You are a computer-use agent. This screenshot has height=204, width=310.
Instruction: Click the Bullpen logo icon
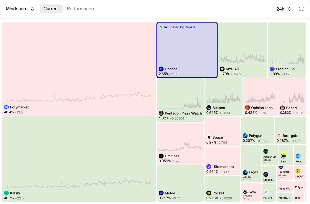pyautogui.click(x=209, y=108)
